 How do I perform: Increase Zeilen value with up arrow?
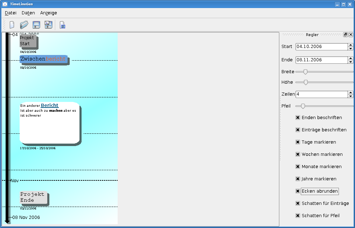350,93
